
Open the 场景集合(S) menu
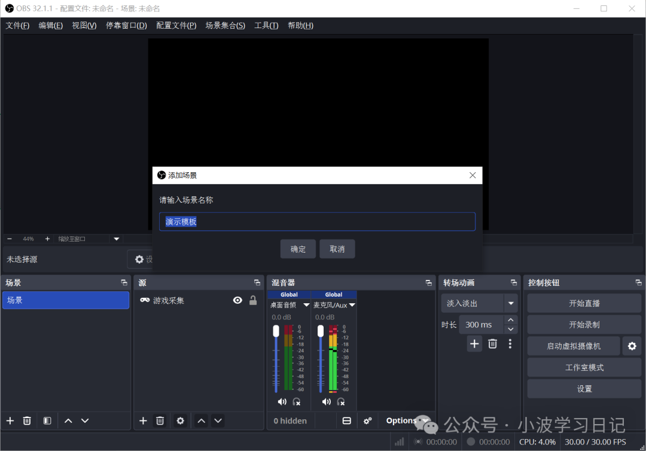226,25
